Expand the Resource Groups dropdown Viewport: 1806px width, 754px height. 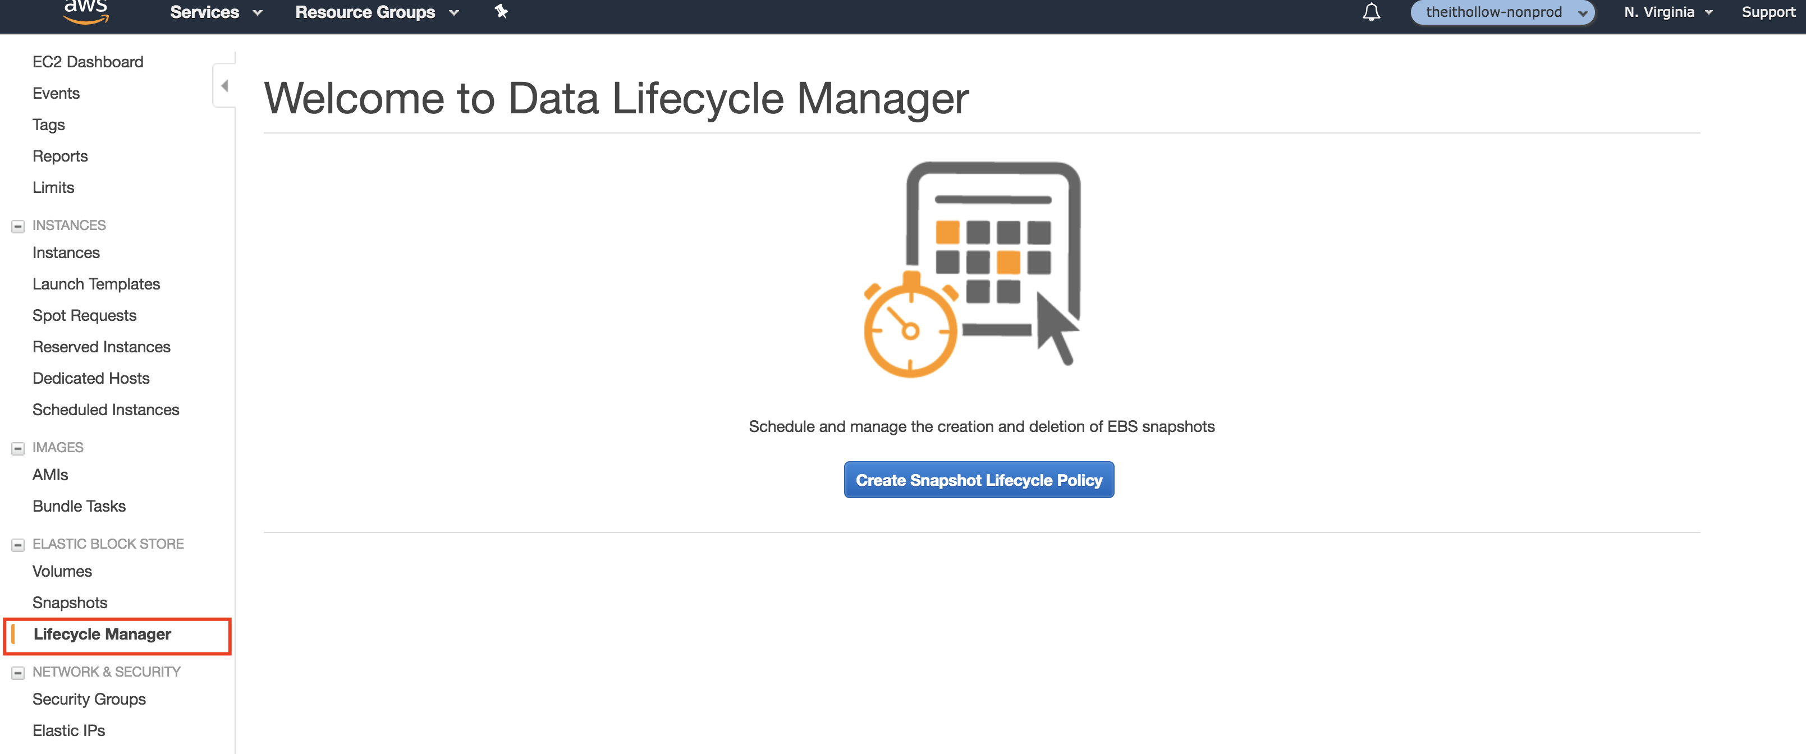tap(377, 12)
